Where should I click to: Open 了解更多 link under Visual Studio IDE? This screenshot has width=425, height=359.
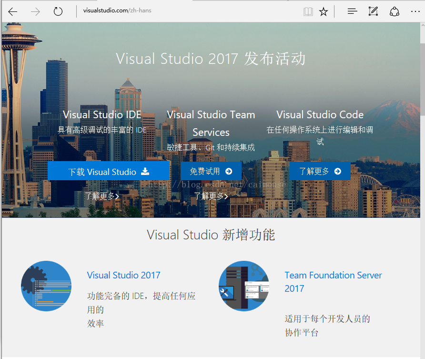pyautogui.click(x=102, y=196)
